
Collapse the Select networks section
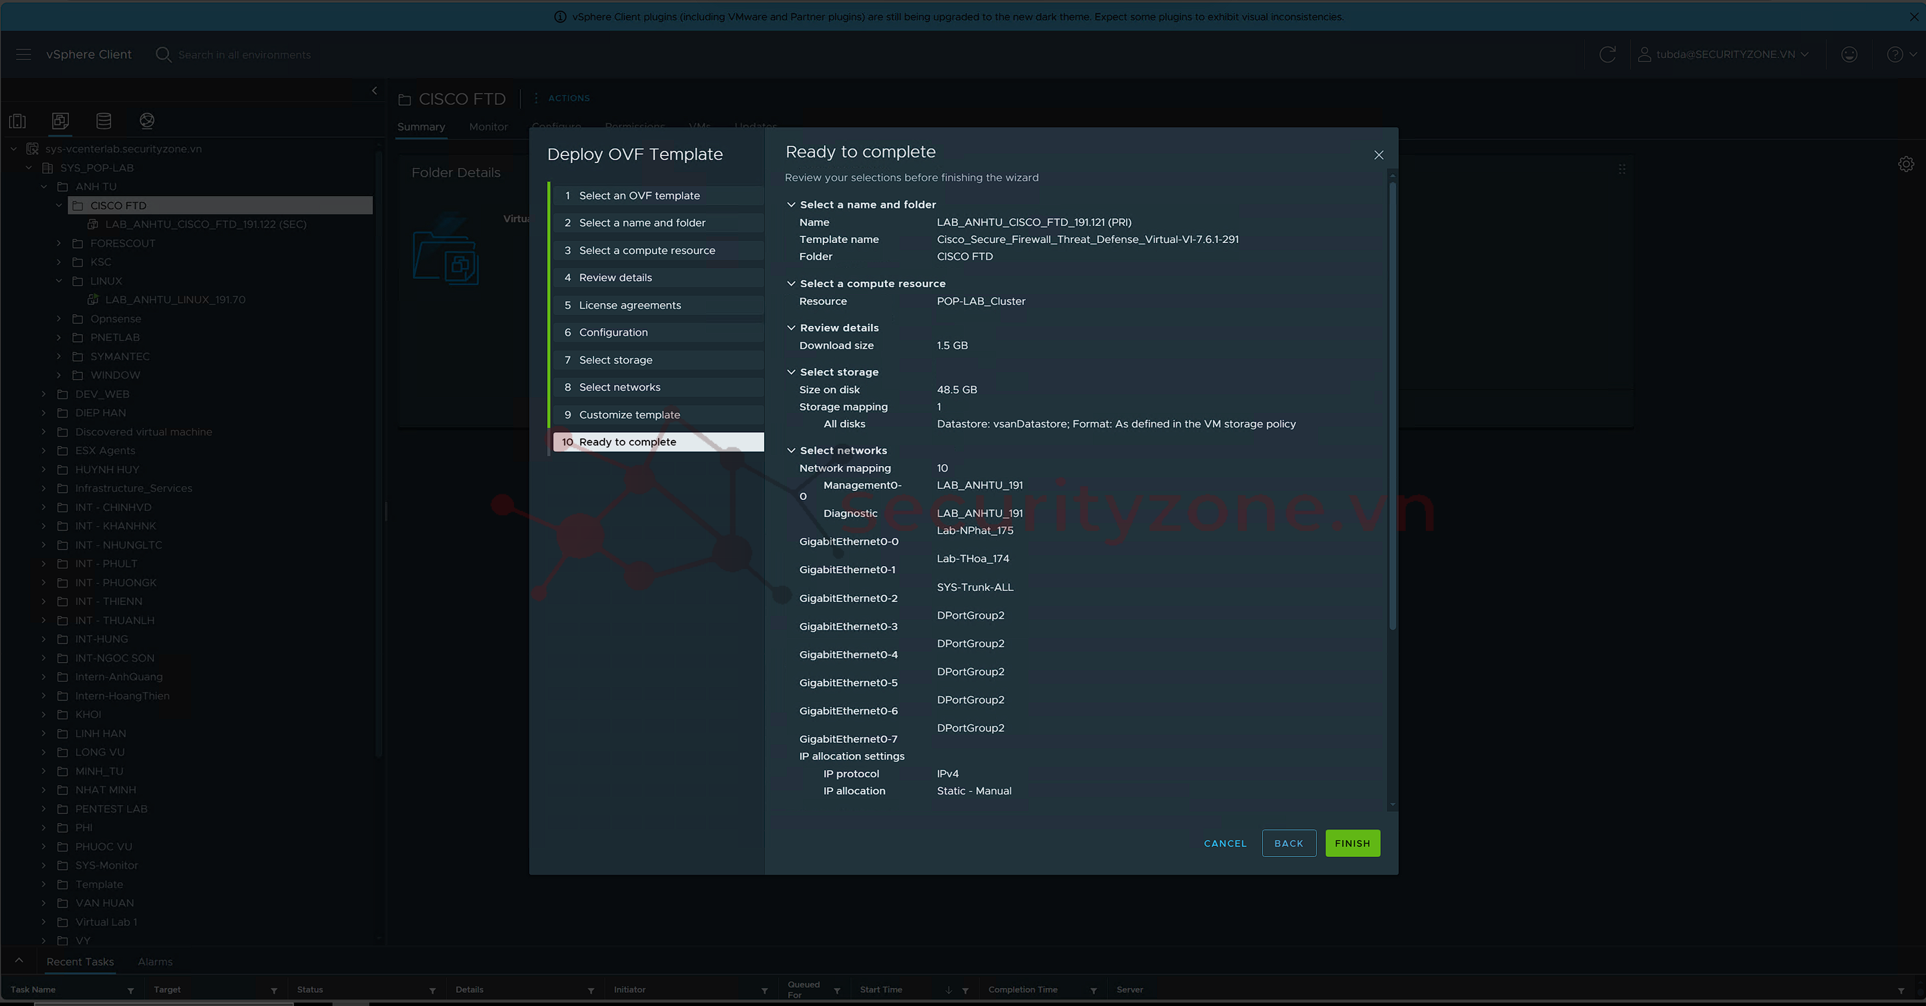[x=791, y=451]
